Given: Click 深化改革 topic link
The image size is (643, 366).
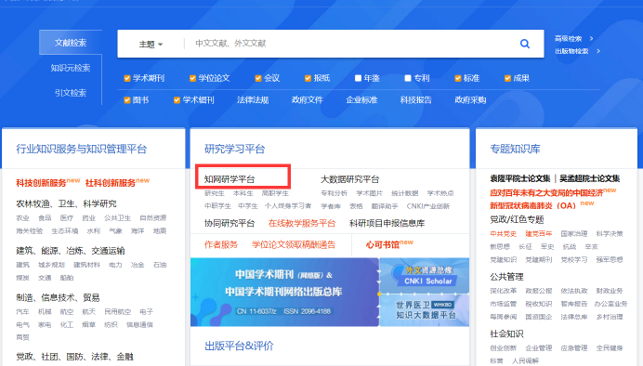Looking at the screenshot, I should click(504, 291).
